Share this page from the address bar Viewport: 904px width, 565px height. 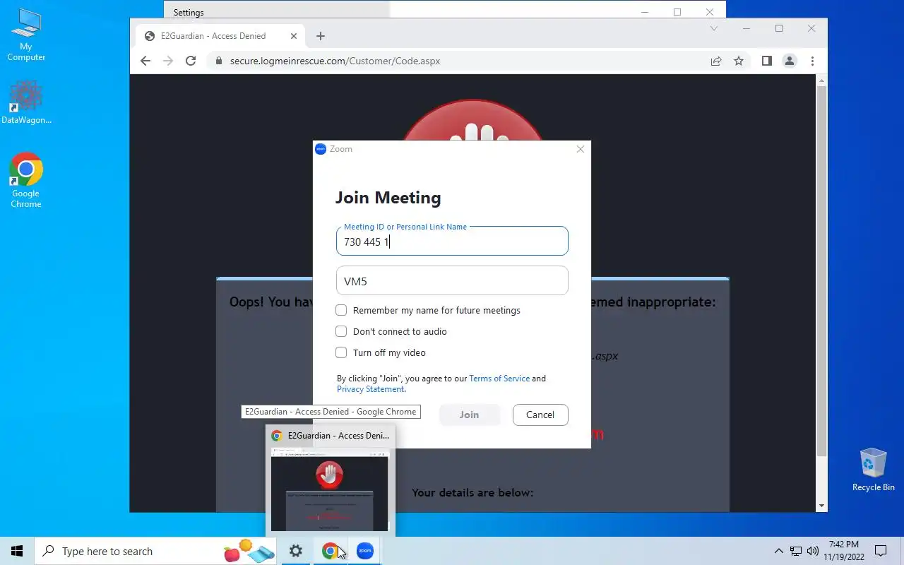tap(716, 61)
